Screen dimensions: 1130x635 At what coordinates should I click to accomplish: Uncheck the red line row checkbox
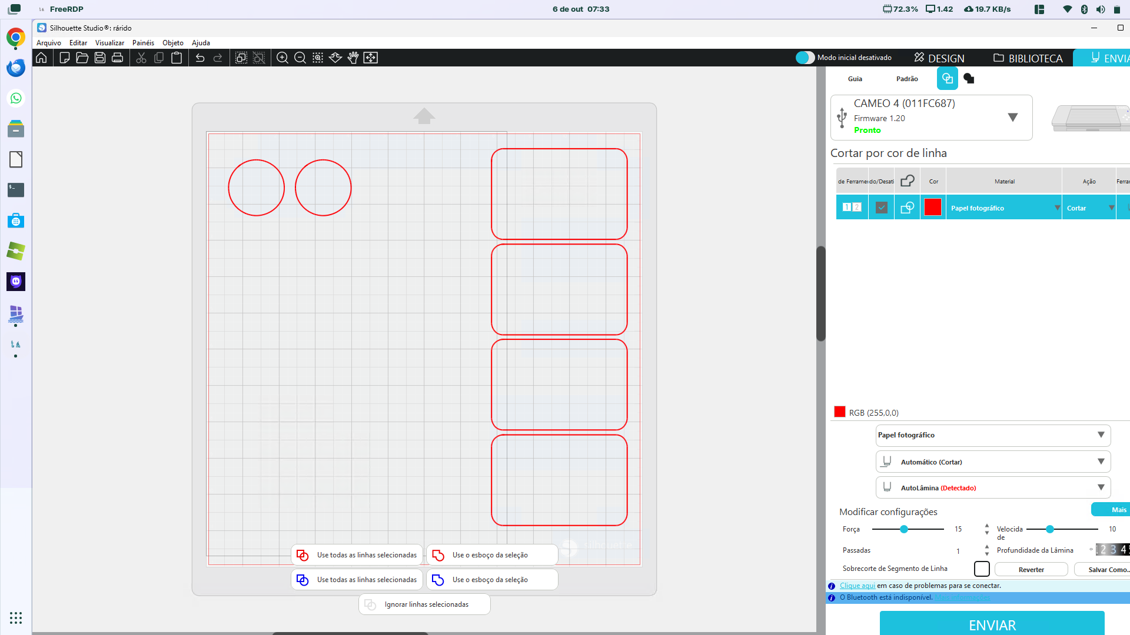click(x=881, y=208)
